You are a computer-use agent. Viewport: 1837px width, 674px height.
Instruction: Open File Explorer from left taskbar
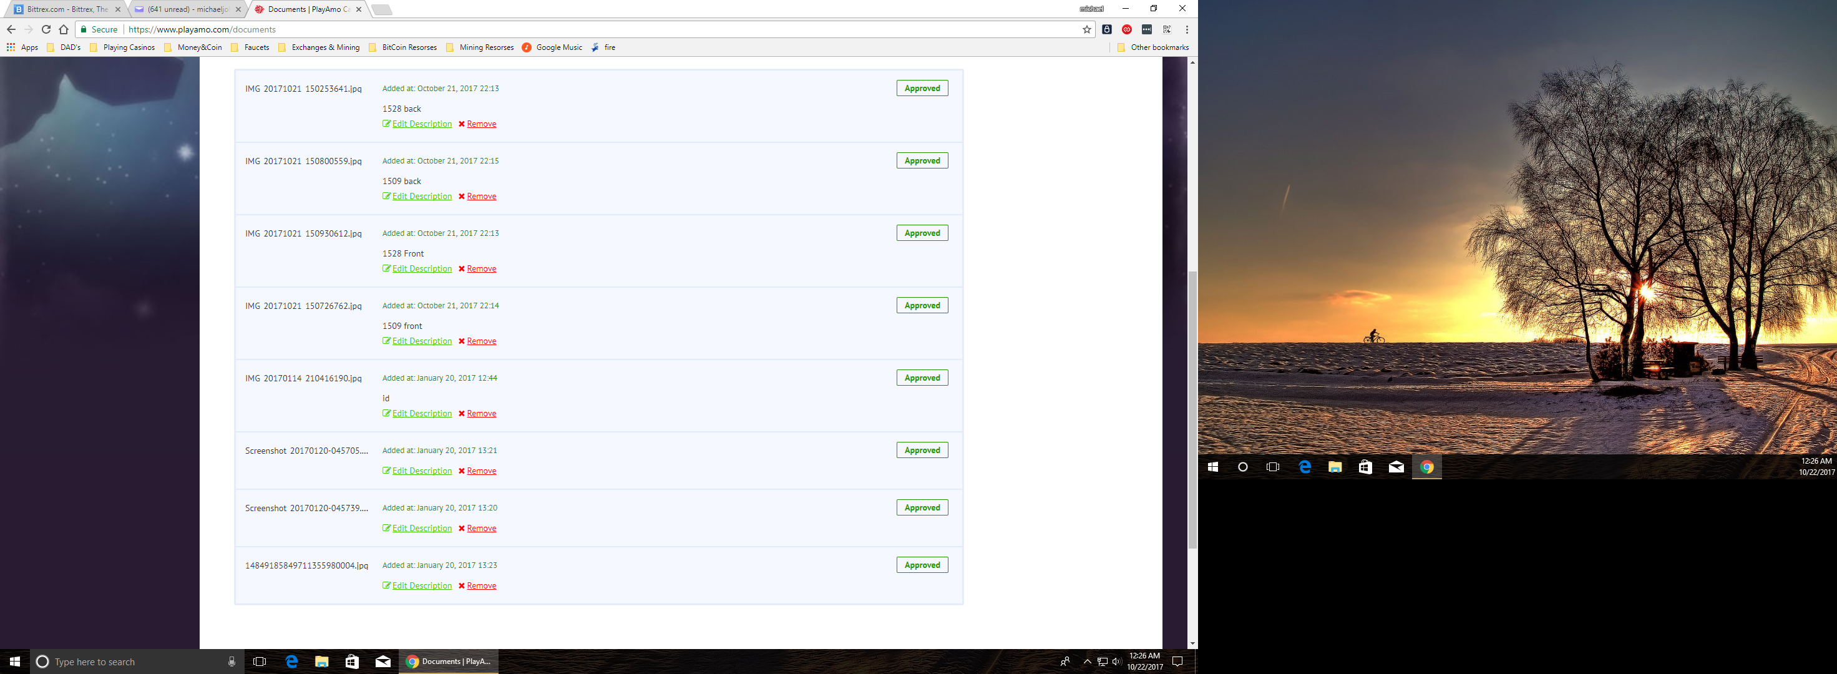click(x=321, y=662)
